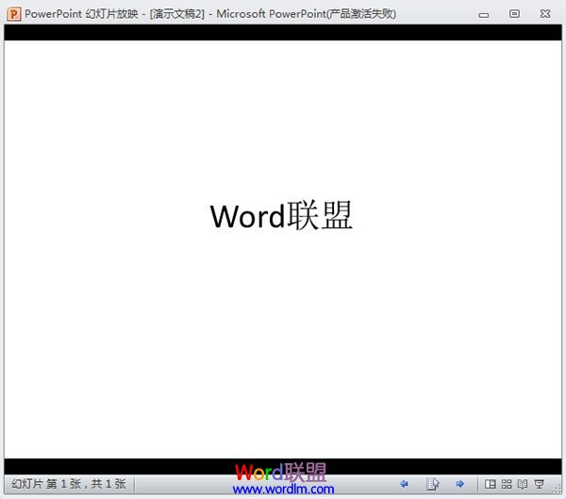
Task: Click the "Word联盟" text on the slide
Action: [281, 216]
